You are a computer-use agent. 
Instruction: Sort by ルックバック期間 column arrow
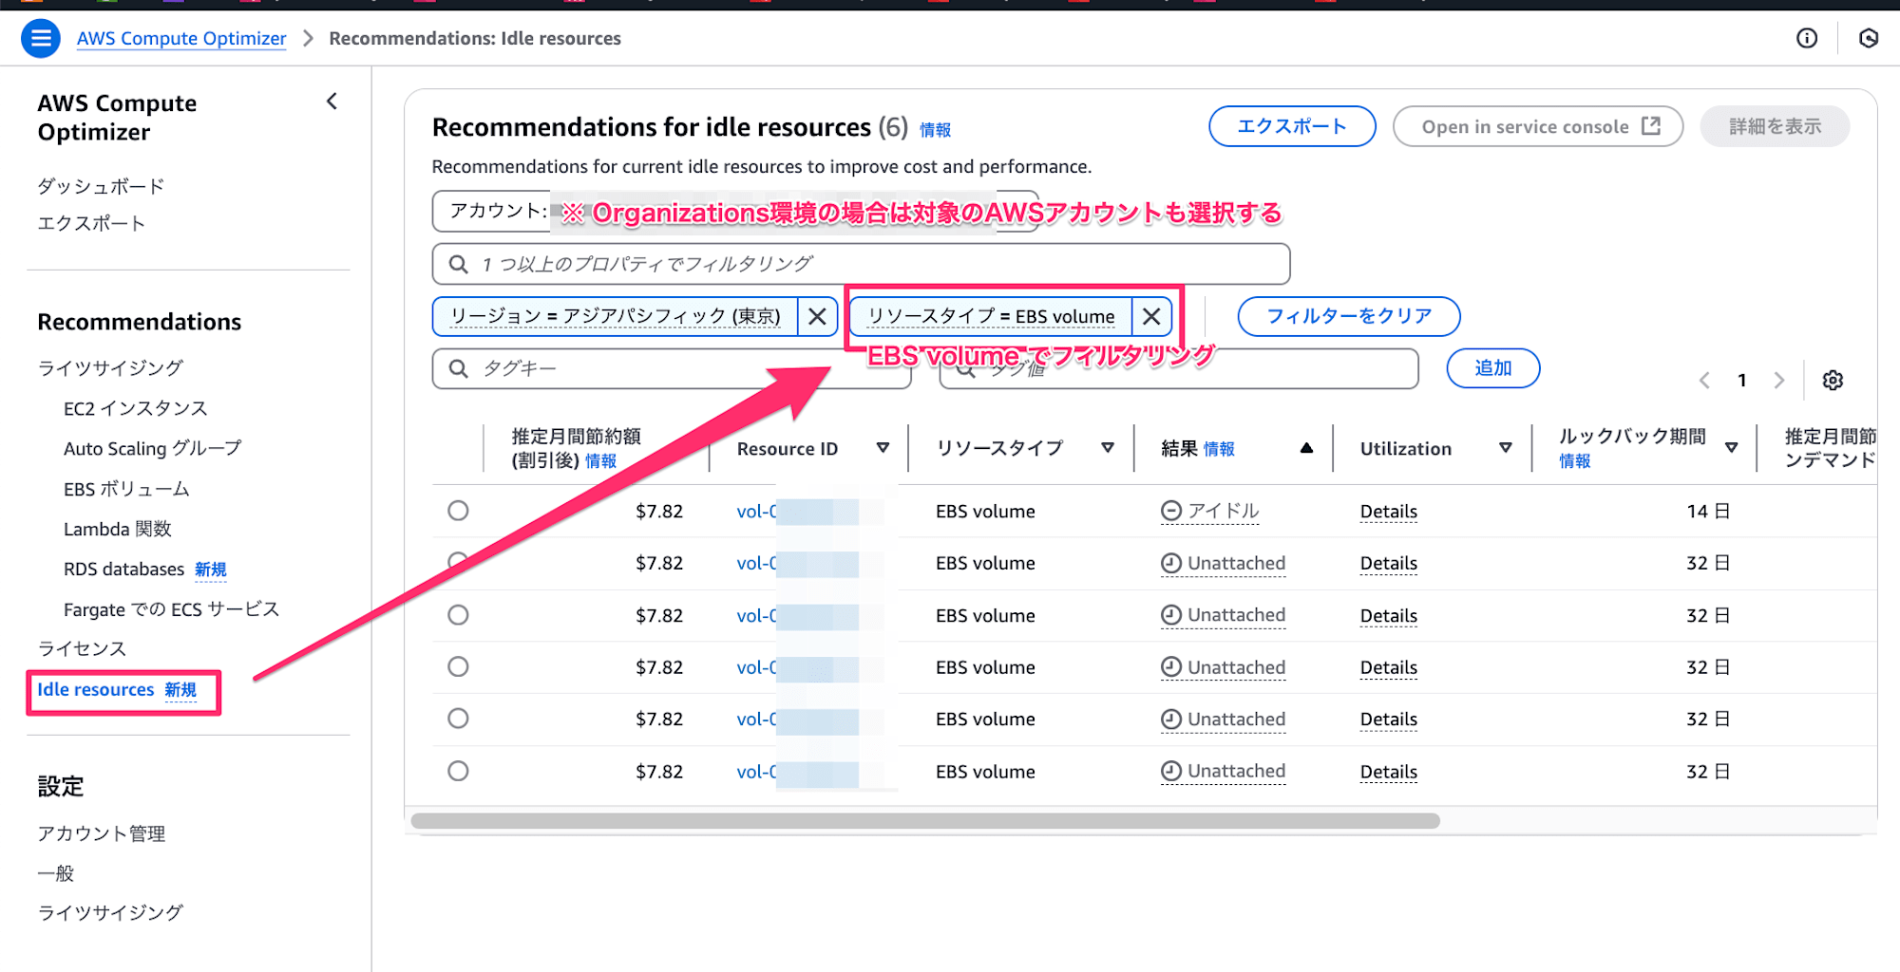1731,448
